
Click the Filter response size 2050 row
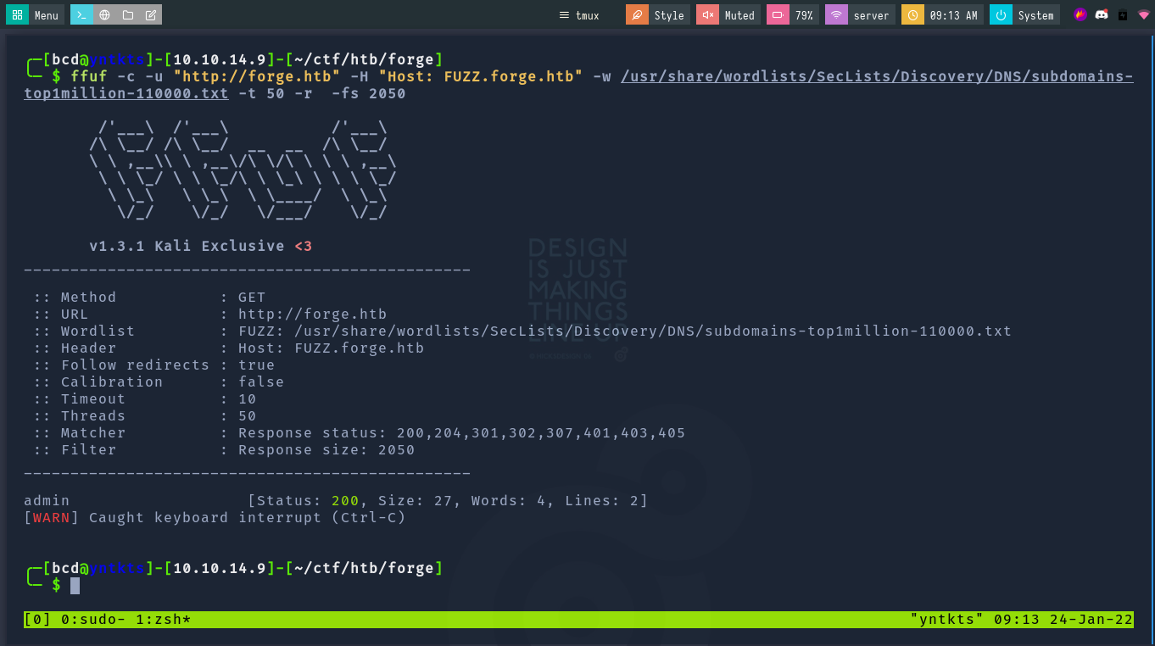(x=224, y=449)
